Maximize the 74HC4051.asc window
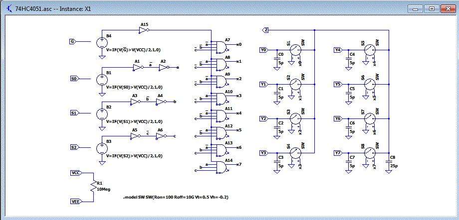This screenshot has width=459, height=220. coord(432,9)
